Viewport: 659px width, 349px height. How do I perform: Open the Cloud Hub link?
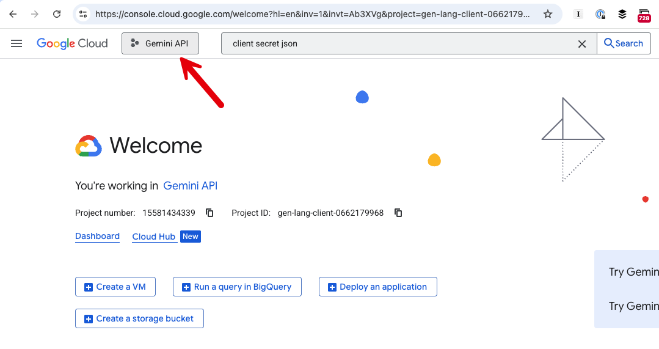click(153, 237)
